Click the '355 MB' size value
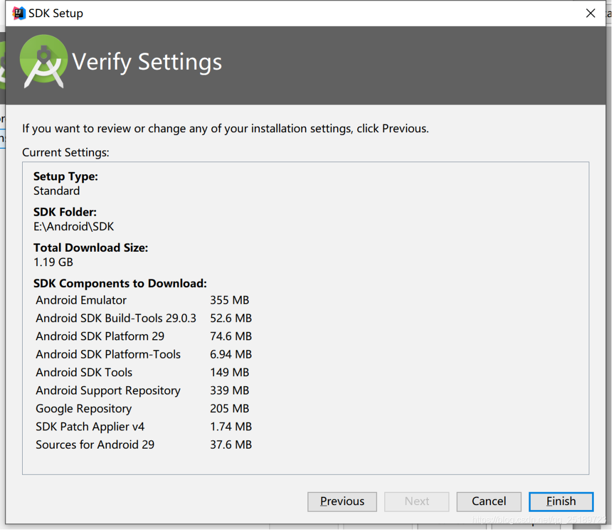This screenshot has width=612, height=530. tap(229, 300)
